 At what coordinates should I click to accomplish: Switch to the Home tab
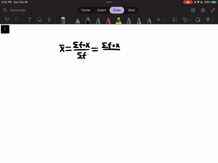click(85, 10)
